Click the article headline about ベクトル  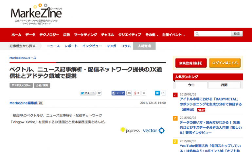86,73
